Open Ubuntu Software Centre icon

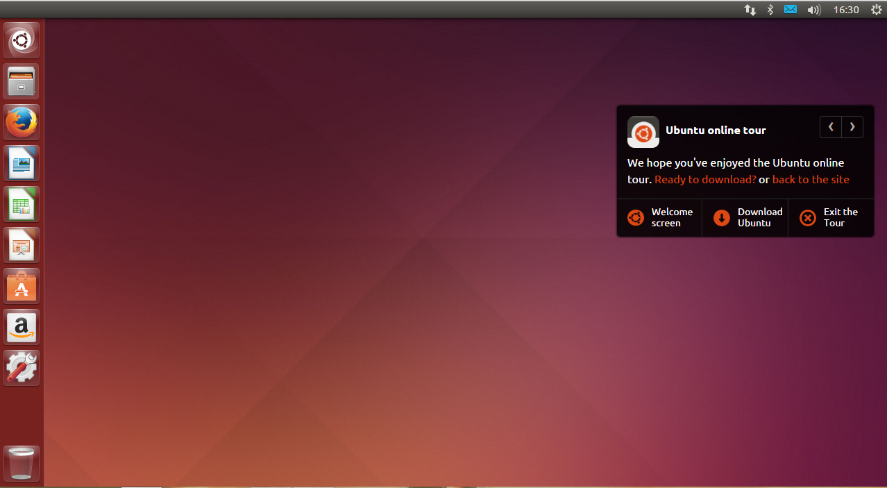point(22,287)
